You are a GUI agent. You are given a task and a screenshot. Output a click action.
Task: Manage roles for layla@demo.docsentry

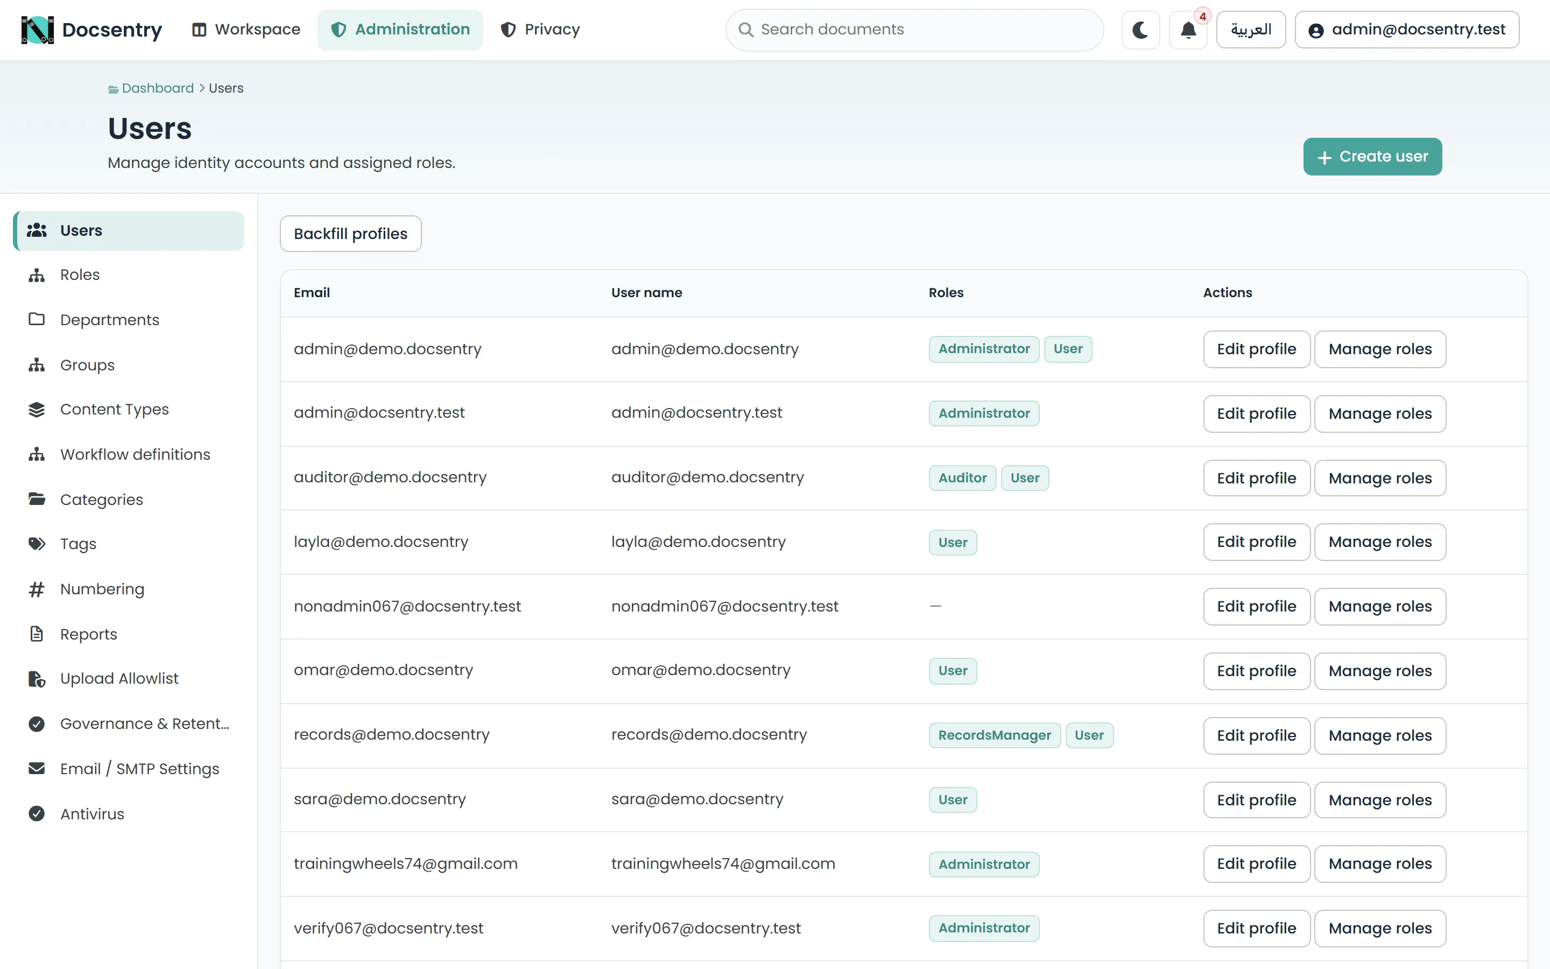tap(1379, 542)
